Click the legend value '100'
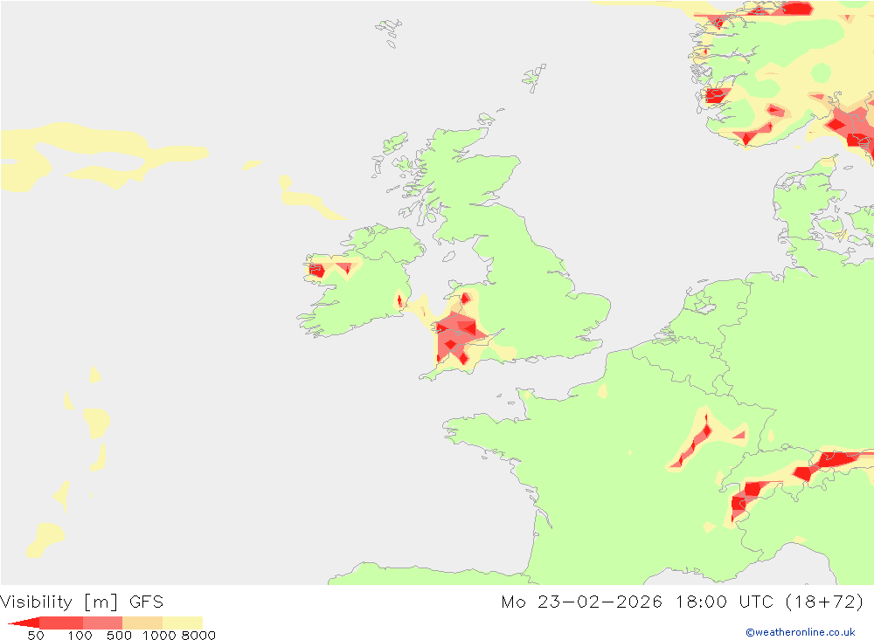The image size is (874, 640). click(80, 636)
